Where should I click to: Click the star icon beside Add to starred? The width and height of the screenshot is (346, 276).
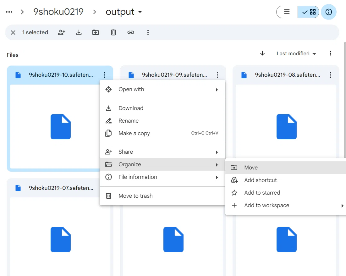tap(234, 193)
